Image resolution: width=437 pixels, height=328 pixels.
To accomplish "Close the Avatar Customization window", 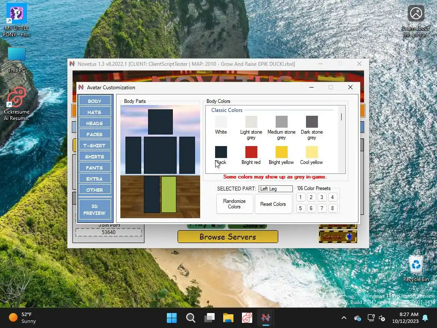I will pos(350,87).
